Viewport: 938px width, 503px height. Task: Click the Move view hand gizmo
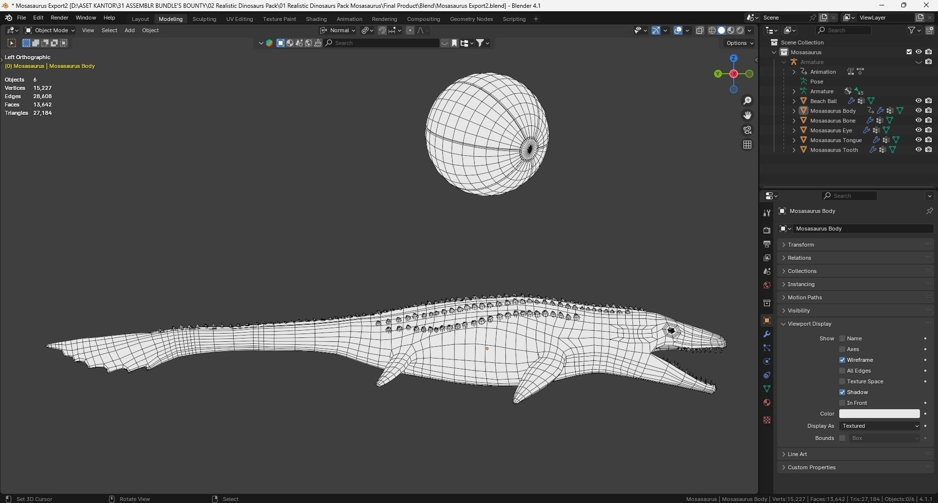(x=747, y=115)
